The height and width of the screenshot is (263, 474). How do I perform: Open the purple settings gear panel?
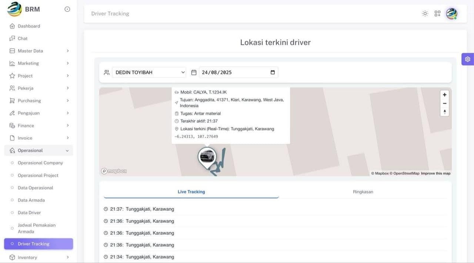coord(468,59)
